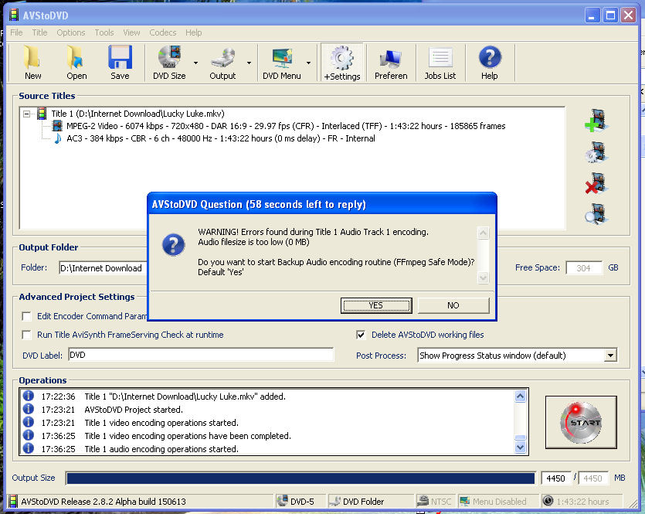This screenshot has height=514, width=645.
Task: Click the DVD-5 status bar icon
Action: pos(282,501)
